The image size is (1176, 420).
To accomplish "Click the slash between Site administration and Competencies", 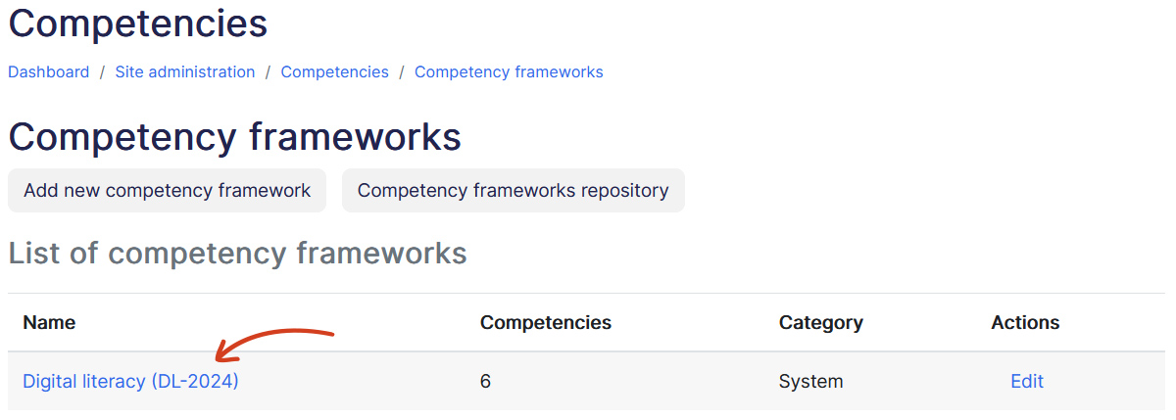I will 268,71.
